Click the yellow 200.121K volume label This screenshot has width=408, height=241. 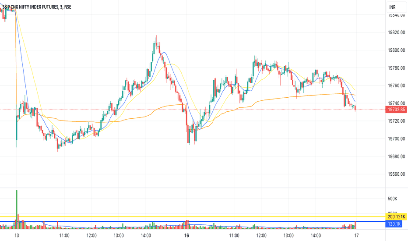point(396,216)
